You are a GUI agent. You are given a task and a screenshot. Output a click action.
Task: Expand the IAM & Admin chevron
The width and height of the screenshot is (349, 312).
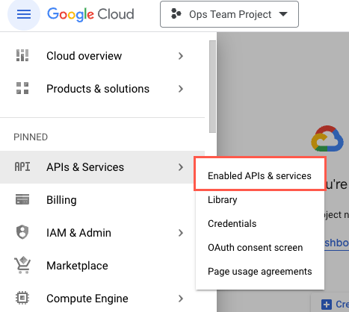tap(181, 233)
